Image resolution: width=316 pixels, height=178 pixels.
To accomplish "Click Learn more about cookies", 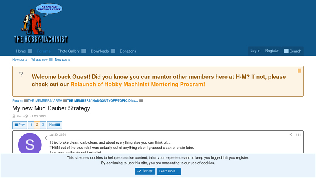I will click(x=169, y=171).
